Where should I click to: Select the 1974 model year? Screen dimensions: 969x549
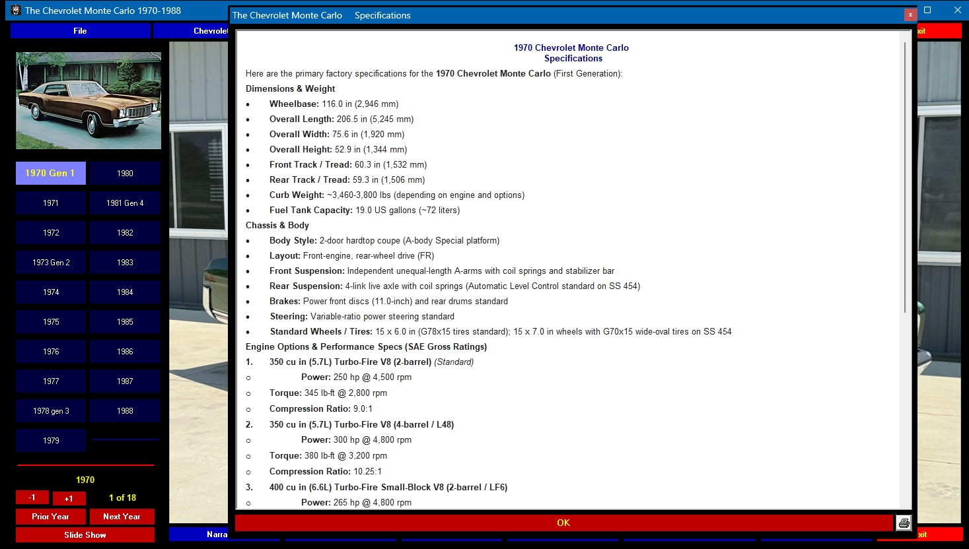click(51, 292)
